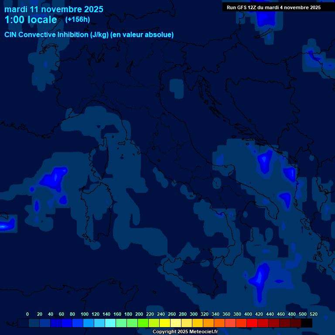The width and height of the screenshot is (335, 335).
Task: Click the date title mardi 11 novembre 2025
Action: (x=54, y=9)
